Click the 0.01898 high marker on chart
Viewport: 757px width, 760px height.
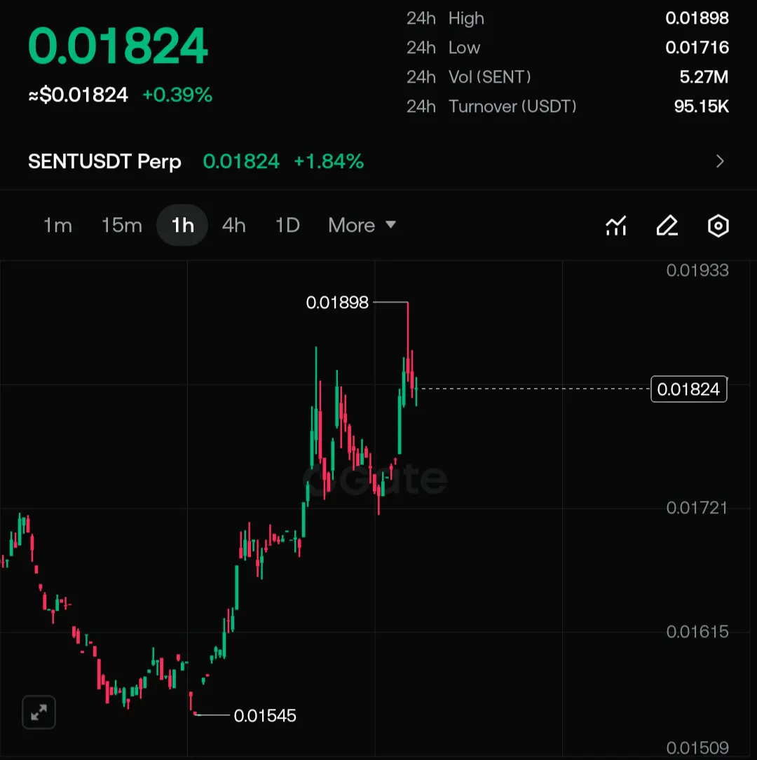(337, 303)
